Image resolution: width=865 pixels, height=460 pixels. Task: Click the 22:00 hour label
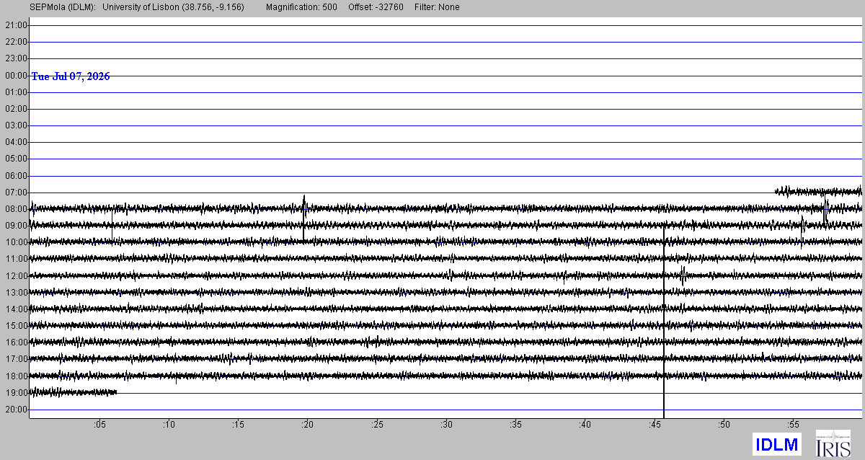coord(16,42)
